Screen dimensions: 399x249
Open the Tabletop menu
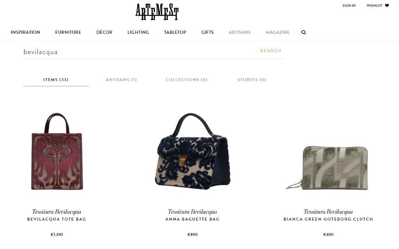click(175, 32)
